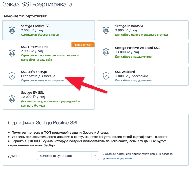Choose the Sectigo InstantSSL certificate title
Viewport: 193px width, 172px height.
pyautogui.click(x=129, y=26)
